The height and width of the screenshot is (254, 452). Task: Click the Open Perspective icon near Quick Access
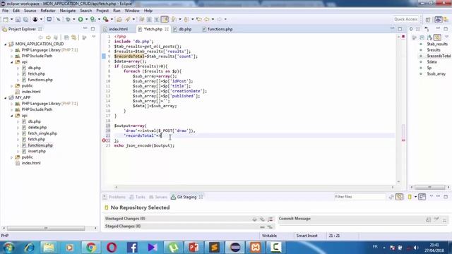pos(428,20)
